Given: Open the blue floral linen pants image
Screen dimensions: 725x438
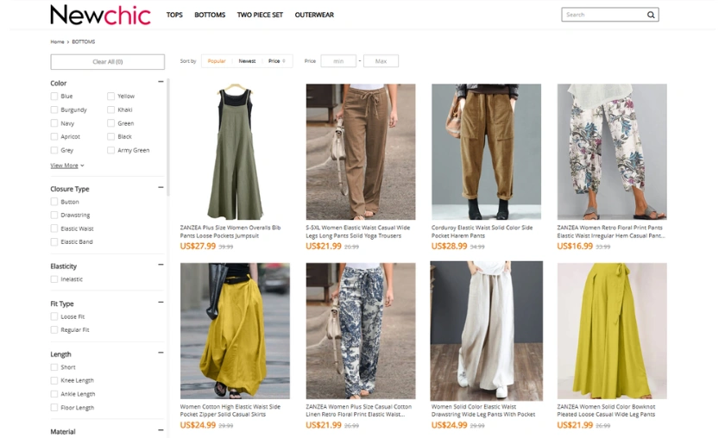Looking at the screenshot, I should pos(361,331).
